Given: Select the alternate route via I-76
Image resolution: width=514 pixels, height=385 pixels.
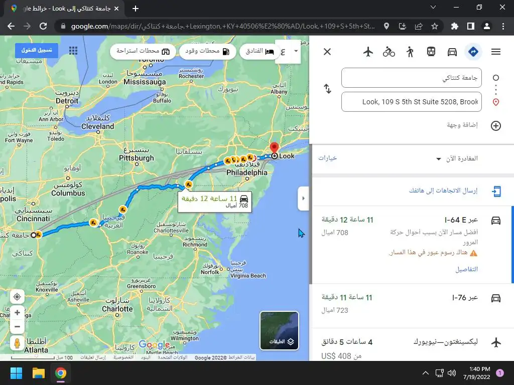Looking at the screenshot, I should [x=412, y=306].
